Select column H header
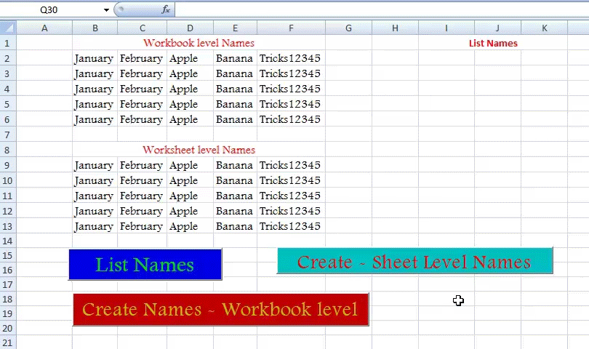 pos(395,28)
